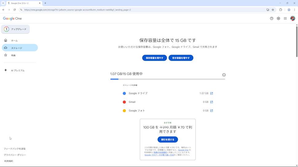The width and height of the screenshot is (298, 167).
Task: Open 利用規約 link in sidebar
Action: coord(9,161)
